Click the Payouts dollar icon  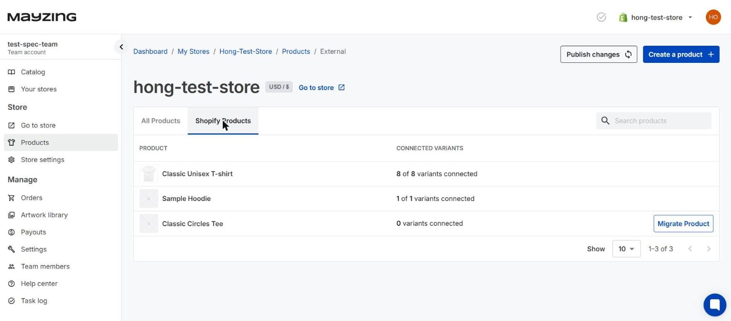pos(11,232)
